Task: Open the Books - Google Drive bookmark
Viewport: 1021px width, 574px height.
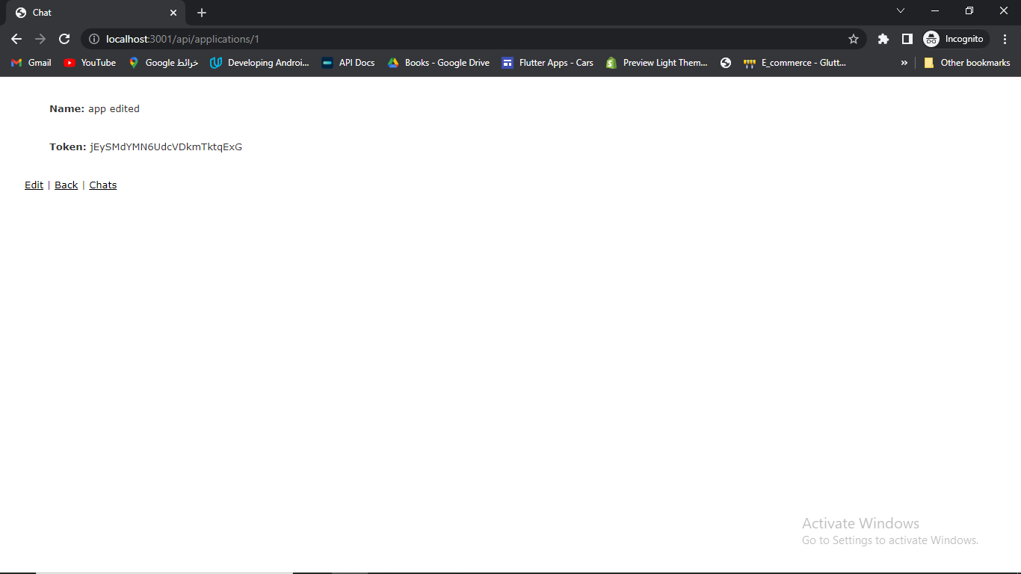Action: point(438,63)
